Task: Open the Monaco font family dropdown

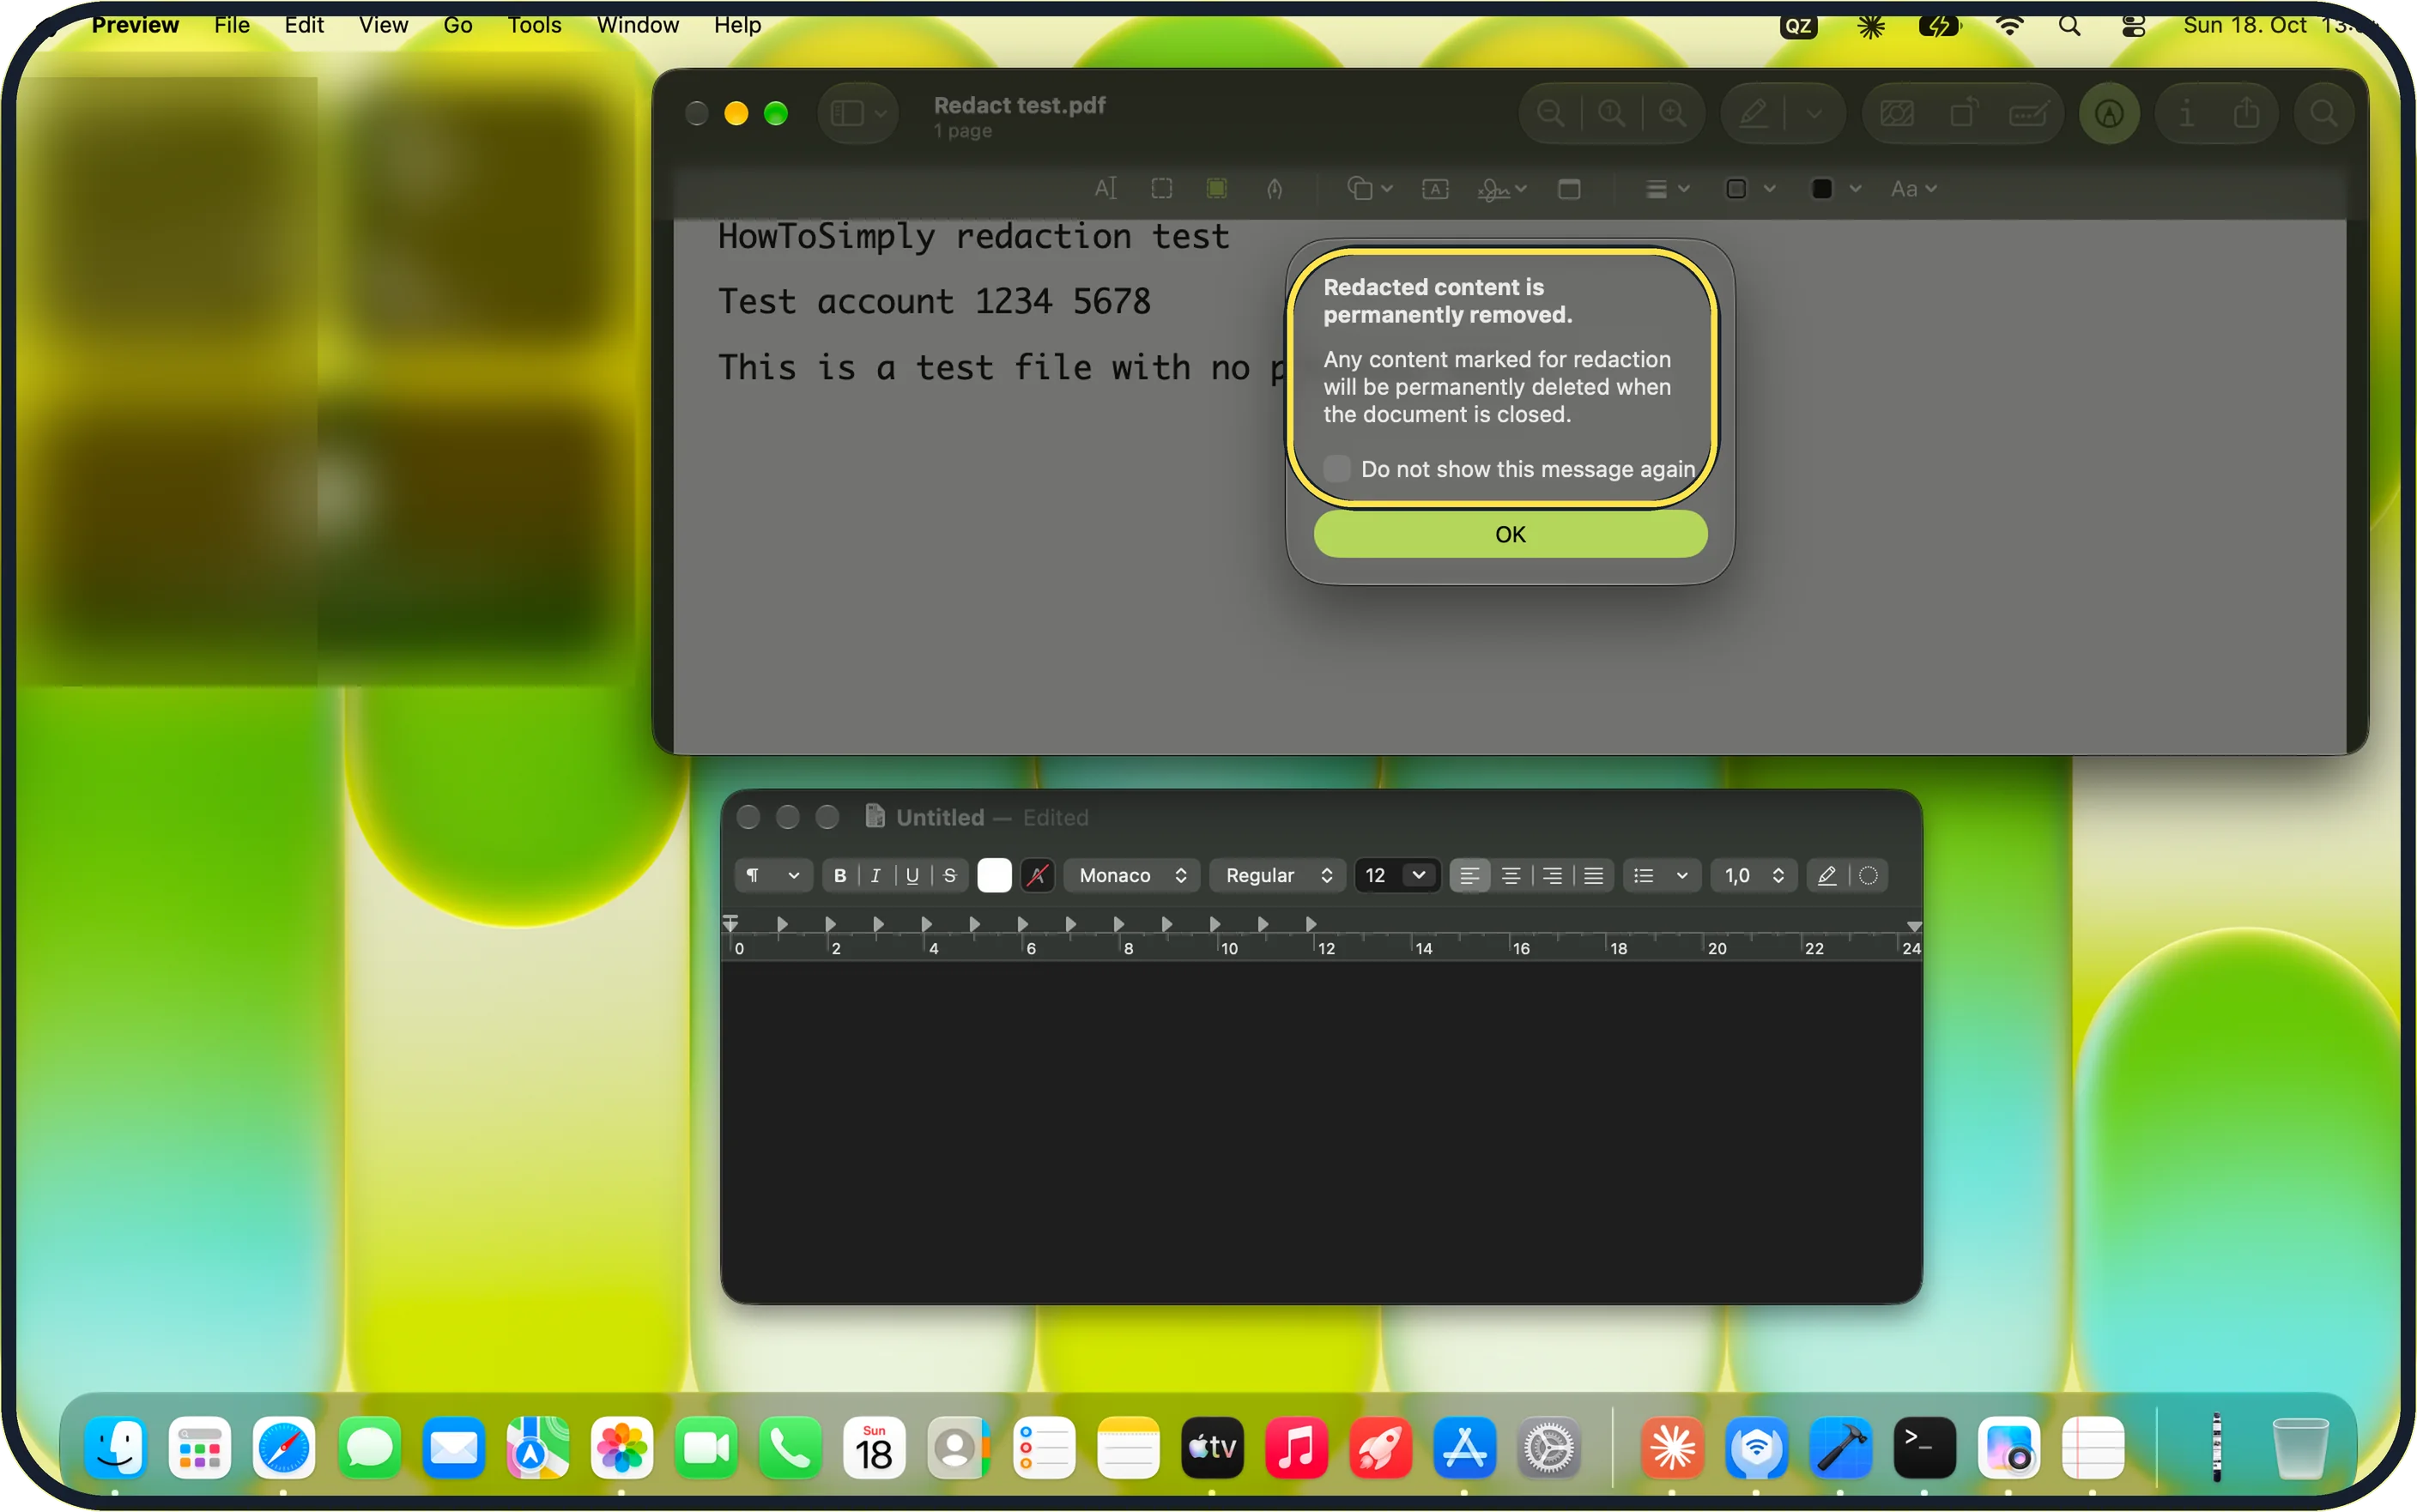Action: pyautogui.click(x=1131, y=875)
